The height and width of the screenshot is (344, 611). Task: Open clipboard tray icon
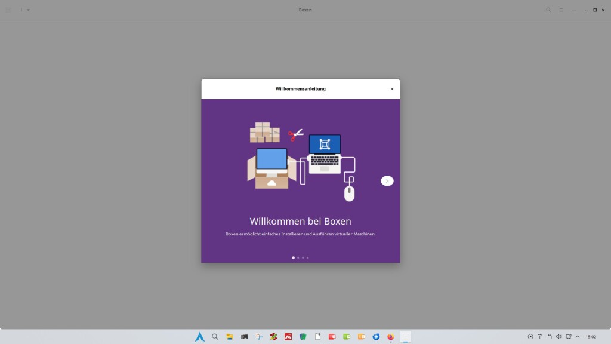[539, 337]
